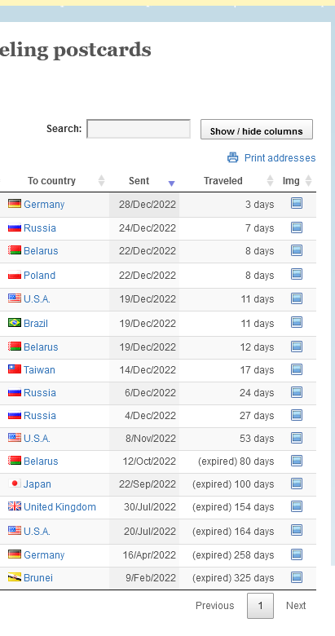Sort by Img column arrows

pos(308,181)
